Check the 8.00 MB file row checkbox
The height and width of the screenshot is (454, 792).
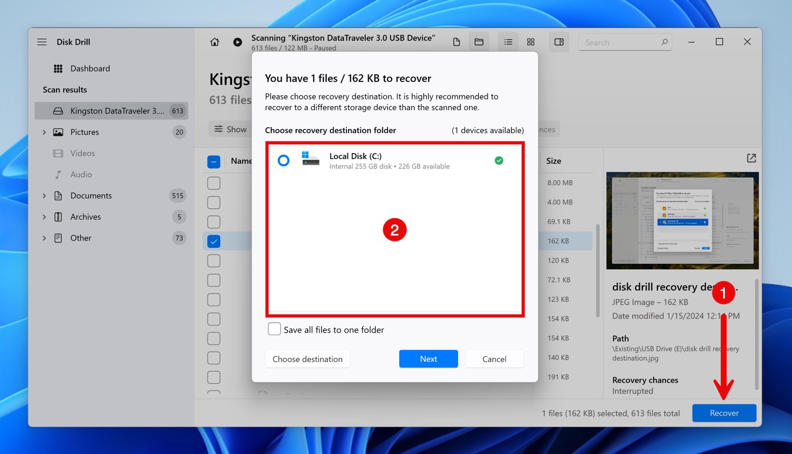coord(214,183)
